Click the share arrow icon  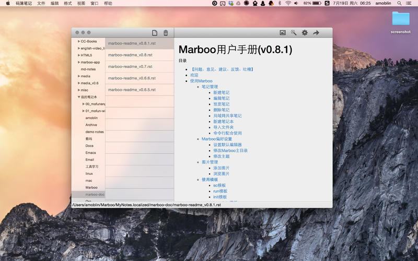point(316,32)
